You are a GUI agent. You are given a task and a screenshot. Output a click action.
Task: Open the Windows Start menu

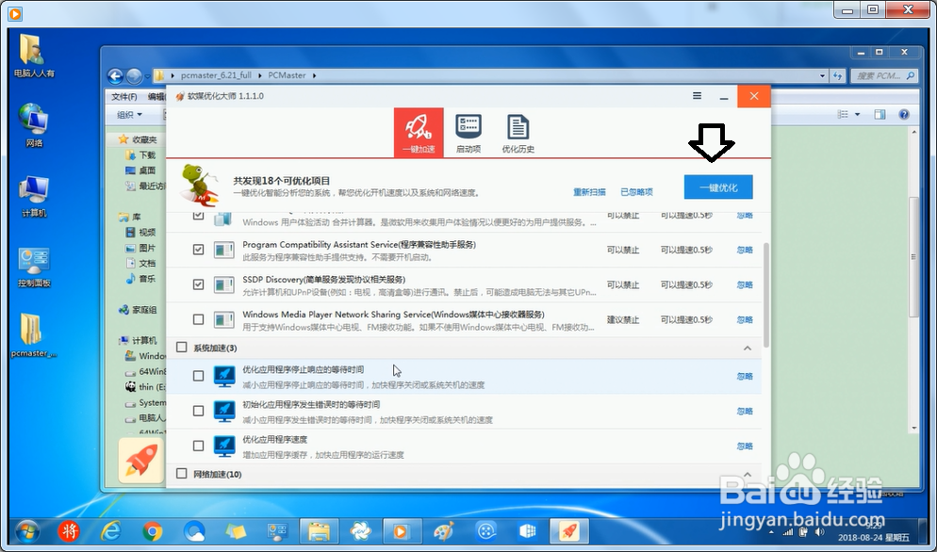tap(27, 531)
